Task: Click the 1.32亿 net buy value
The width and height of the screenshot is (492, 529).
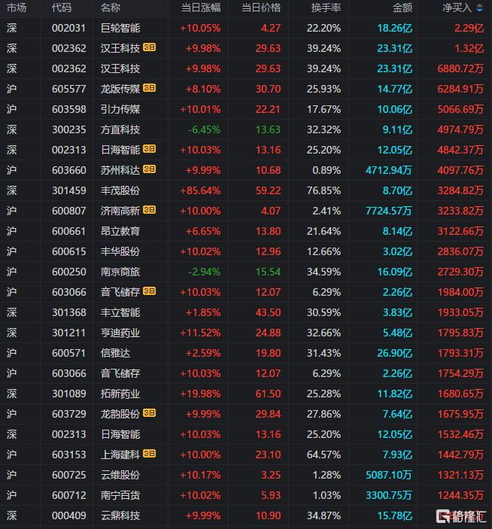Action: [x=469, y=48]
